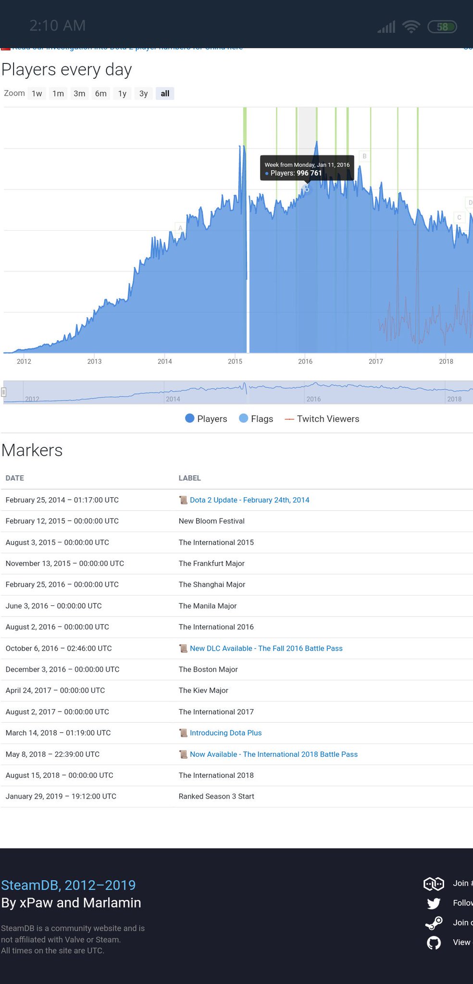Click the LABEL column header
Viewport: 473px width, 984px height.
pyautogui.click(x=190, y=478)
